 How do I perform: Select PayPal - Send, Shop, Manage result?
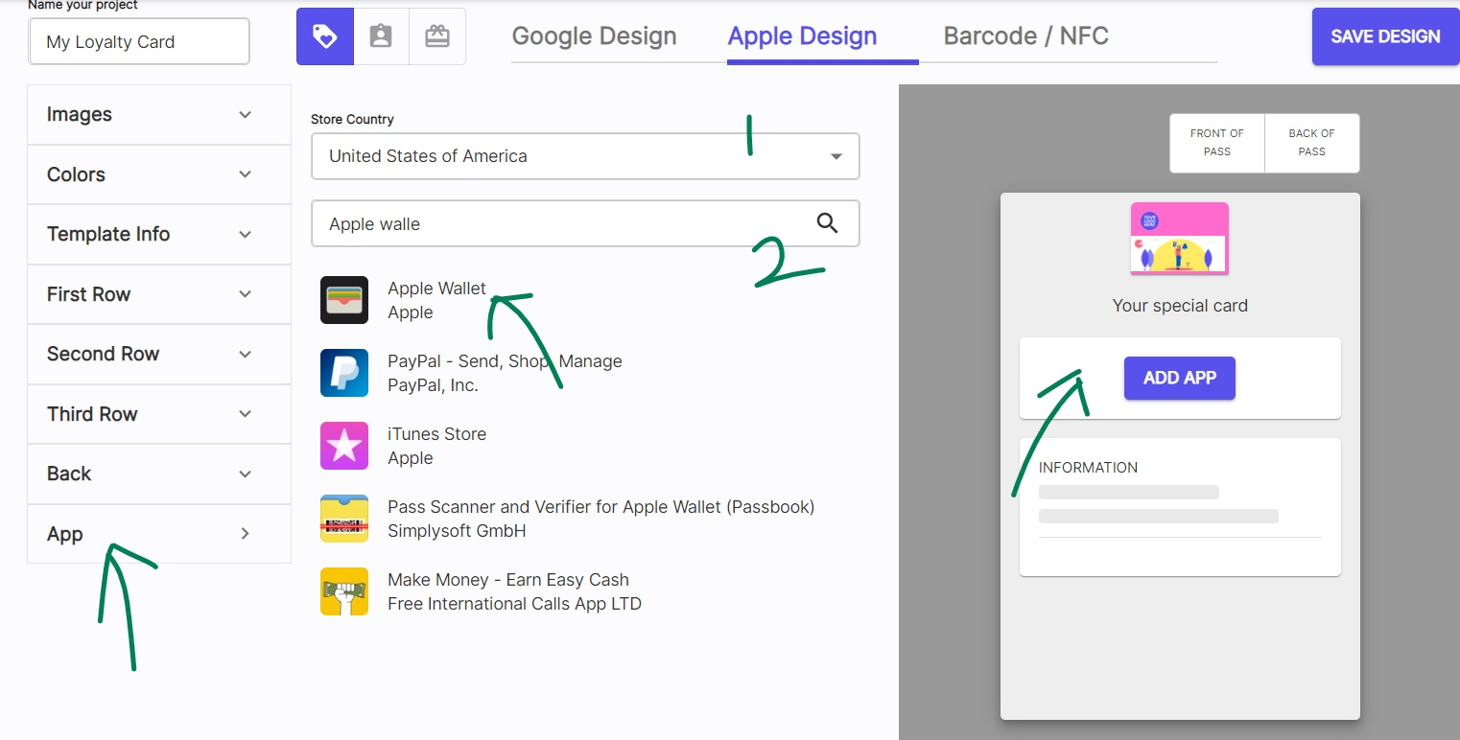click(x=505, y=373)
